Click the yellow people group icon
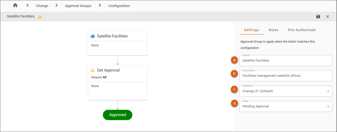Screen dimensions: 337x132 click(x=93, y=70)
